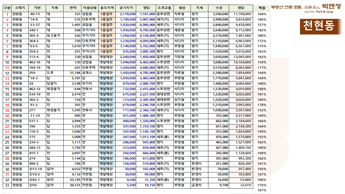Select the 도로 land category cell
This screenshot has height=194, width=345.
55,73
